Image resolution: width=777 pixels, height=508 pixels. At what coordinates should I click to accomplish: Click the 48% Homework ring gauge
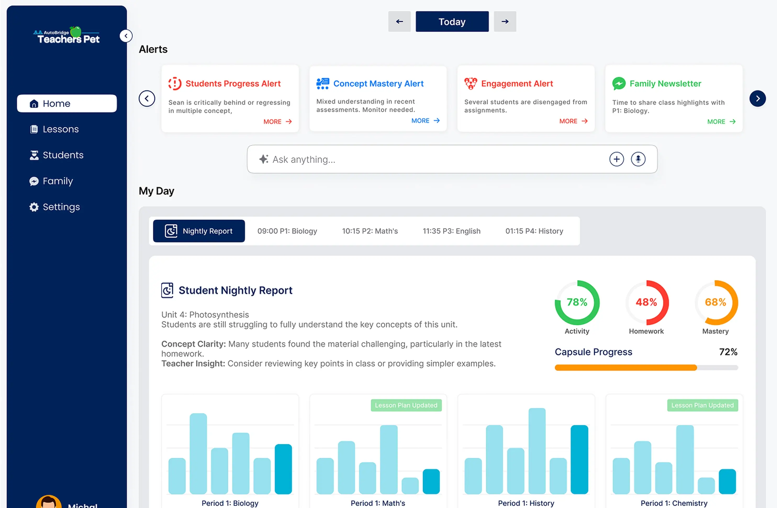click(x=646, y=302)
